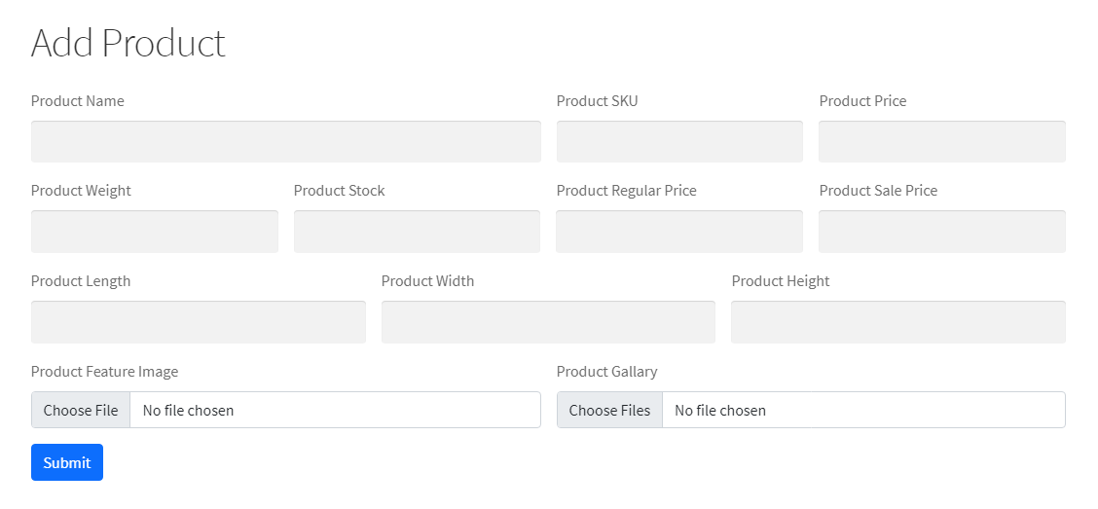Focus the Product Width text box

pyautogui.click(x=548, y=322)
